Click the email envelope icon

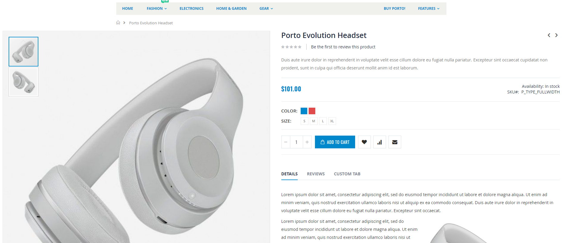click(395, 142)
